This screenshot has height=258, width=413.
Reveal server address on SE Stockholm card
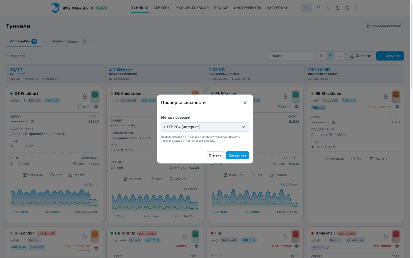point(334,123)
